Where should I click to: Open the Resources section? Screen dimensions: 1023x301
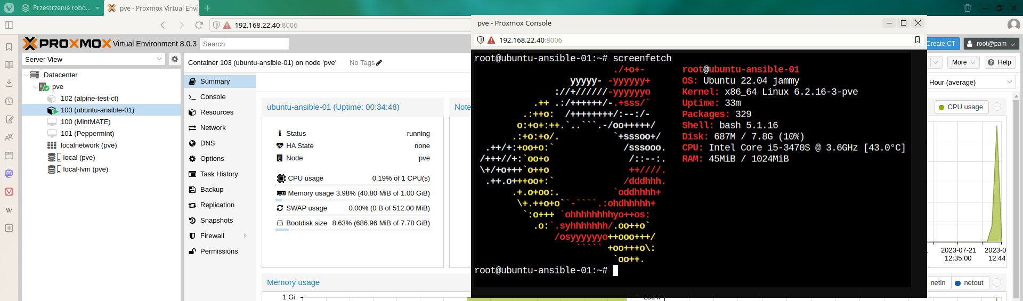(x=220, y=112)
